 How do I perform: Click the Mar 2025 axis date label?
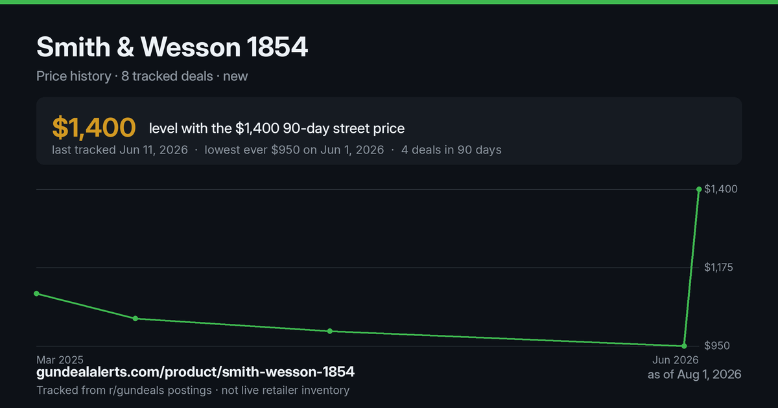tap(60, 359)
